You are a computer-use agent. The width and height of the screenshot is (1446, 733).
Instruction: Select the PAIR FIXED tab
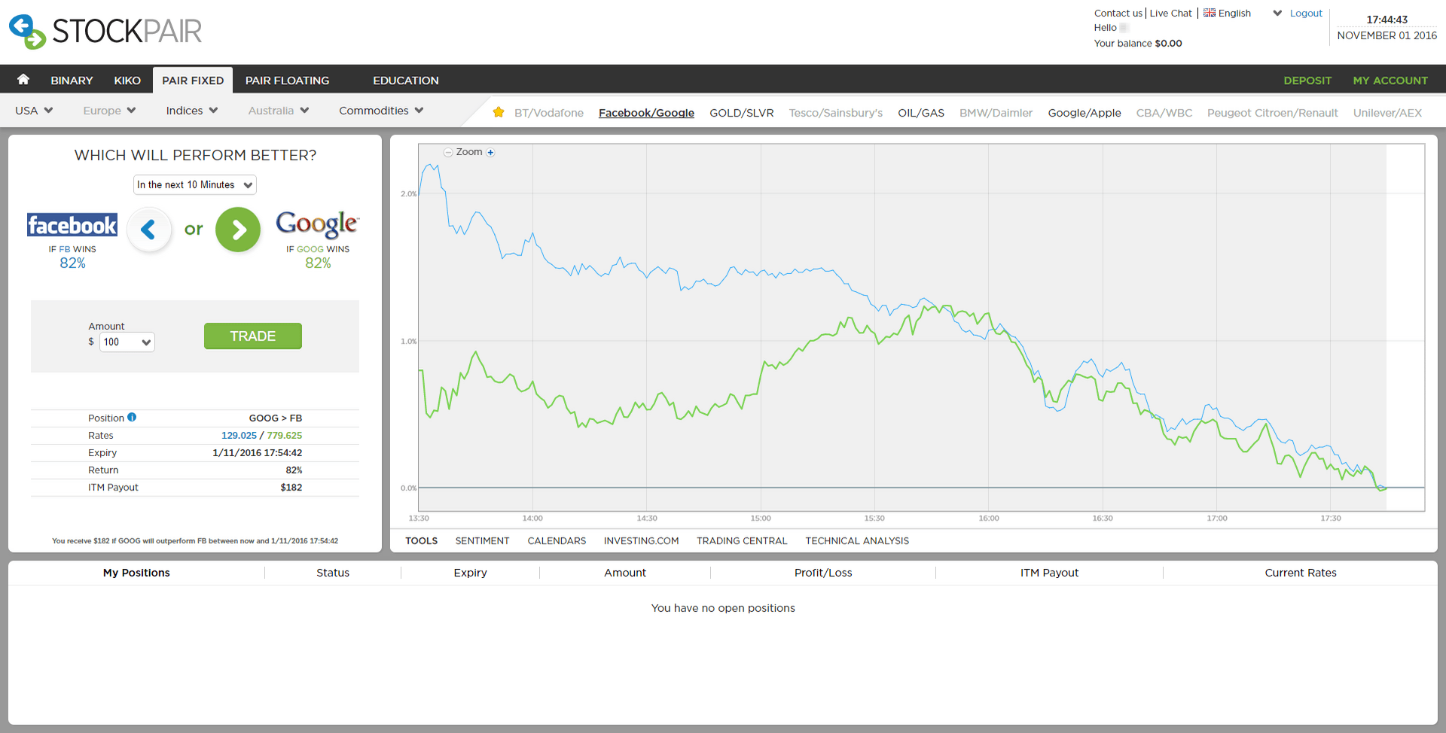(193, 81)
